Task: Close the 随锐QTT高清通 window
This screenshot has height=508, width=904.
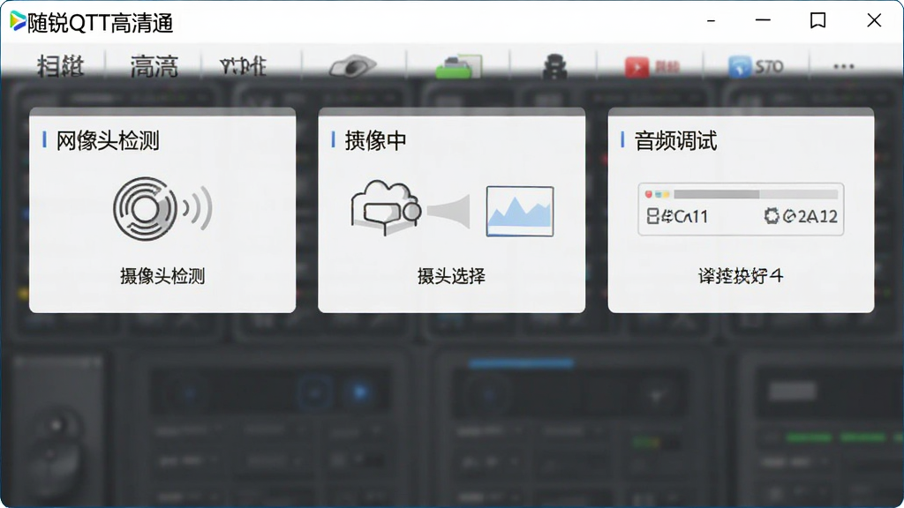Action: tap(874, 21)
